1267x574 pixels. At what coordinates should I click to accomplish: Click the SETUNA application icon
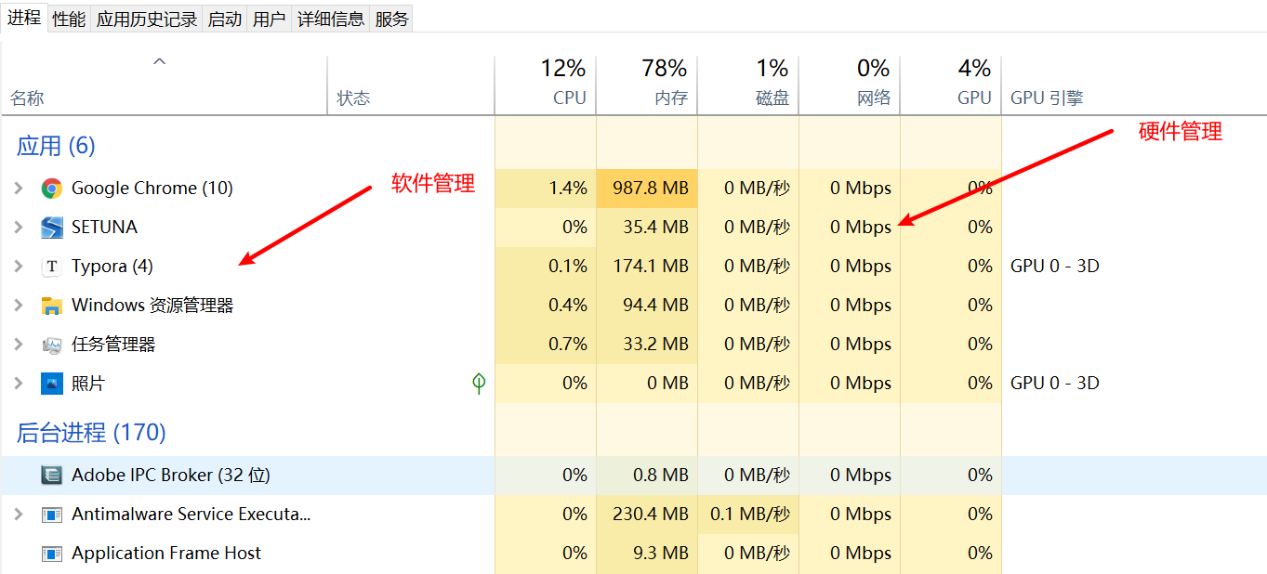(51, 228)
